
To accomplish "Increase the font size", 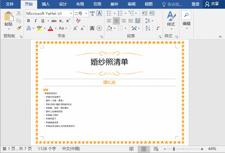I will [x=75, y=28].
